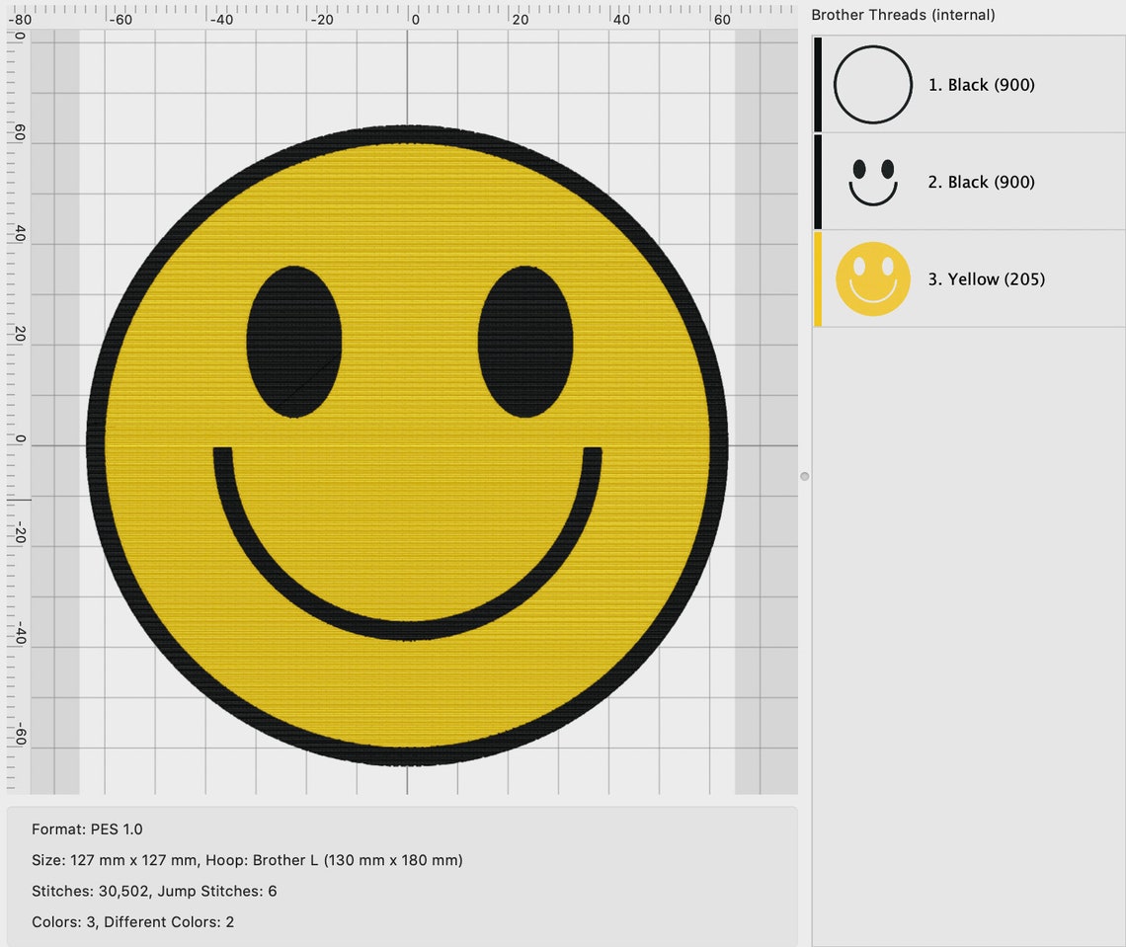Image resolution: width=1126 pixels, height=947 pixels.
Task: Click the eyes-and-smile preview icon for thread 2
Action: click(x=872, y=181)
